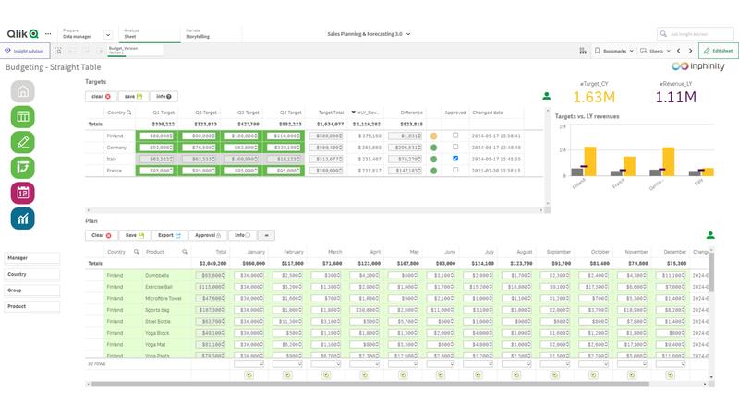Image resolution: width=739 pixels, height=415 pixels.
Task: Open the magenta calendar sidebar icon
Action: coord(23,192)
